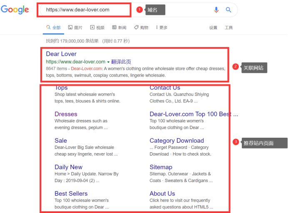Switch to the 视频 (Videos) tab
The image size is (288, 213).
click(x=97, y=27)
